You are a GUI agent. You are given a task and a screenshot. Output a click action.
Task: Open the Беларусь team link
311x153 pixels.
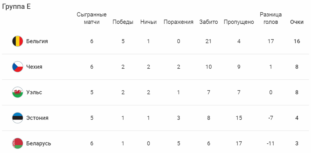click(39, 143)
